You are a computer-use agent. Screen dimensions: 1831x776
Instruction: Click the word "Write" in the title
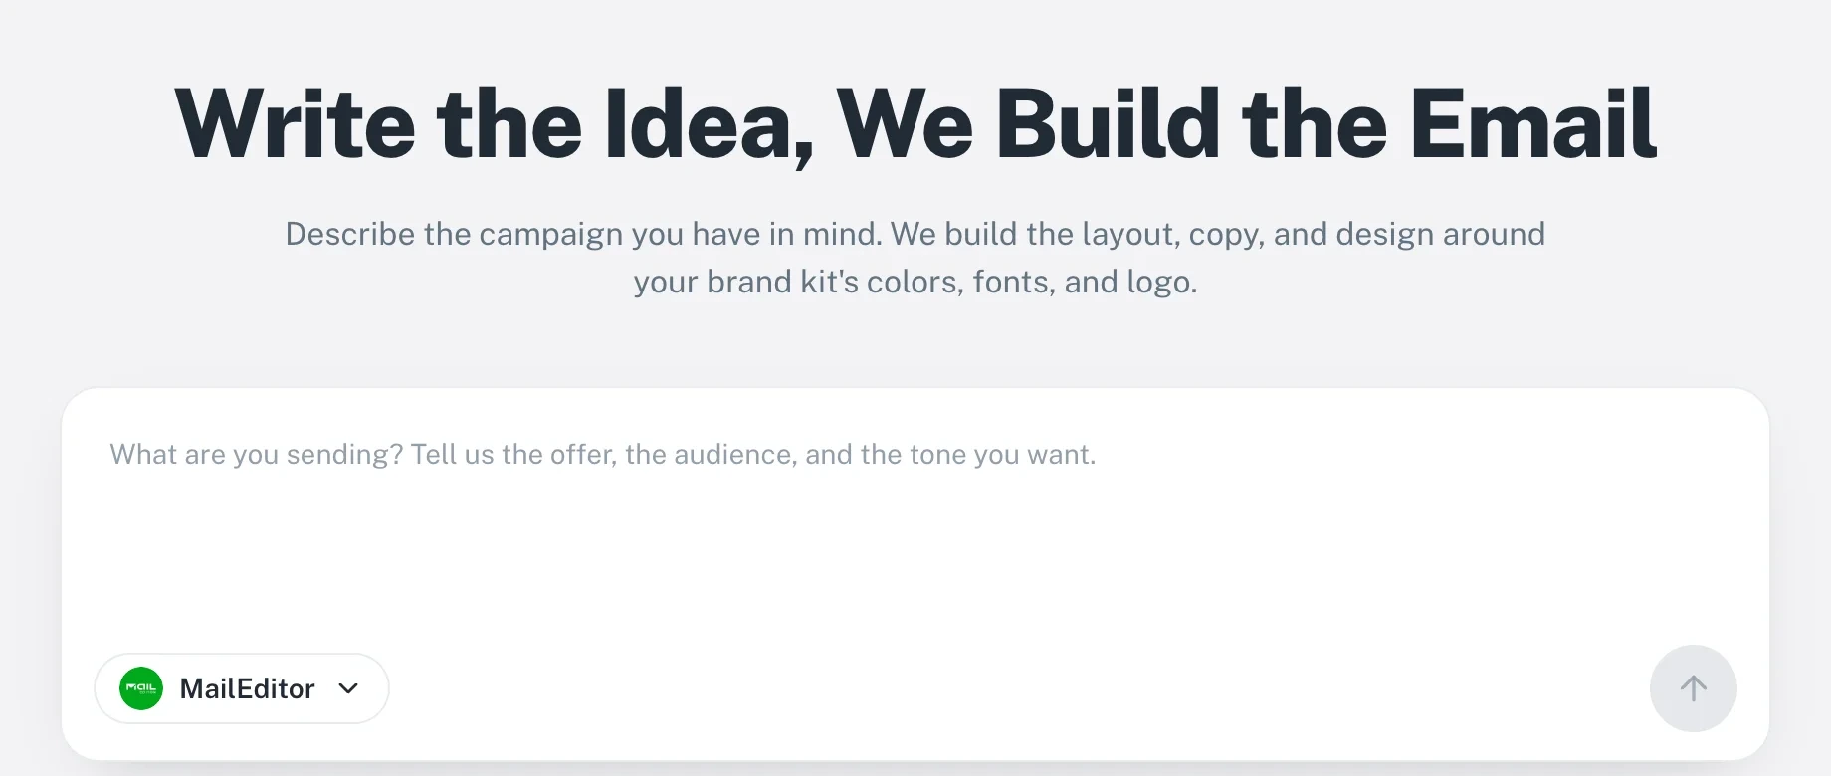pos(295,124)
